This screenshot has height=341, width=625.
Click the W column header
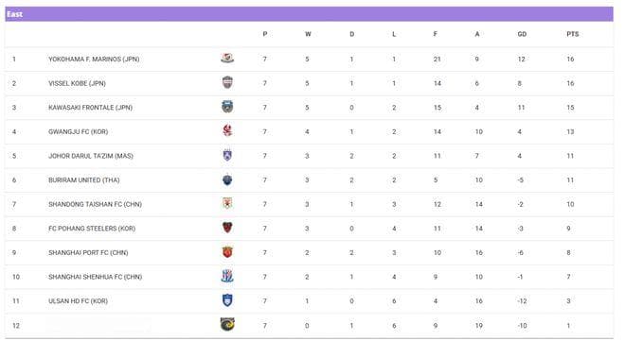(308, 34)
